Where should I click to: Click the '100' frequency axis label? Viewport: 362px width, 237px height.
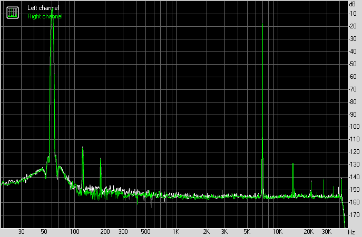[74, 232]
